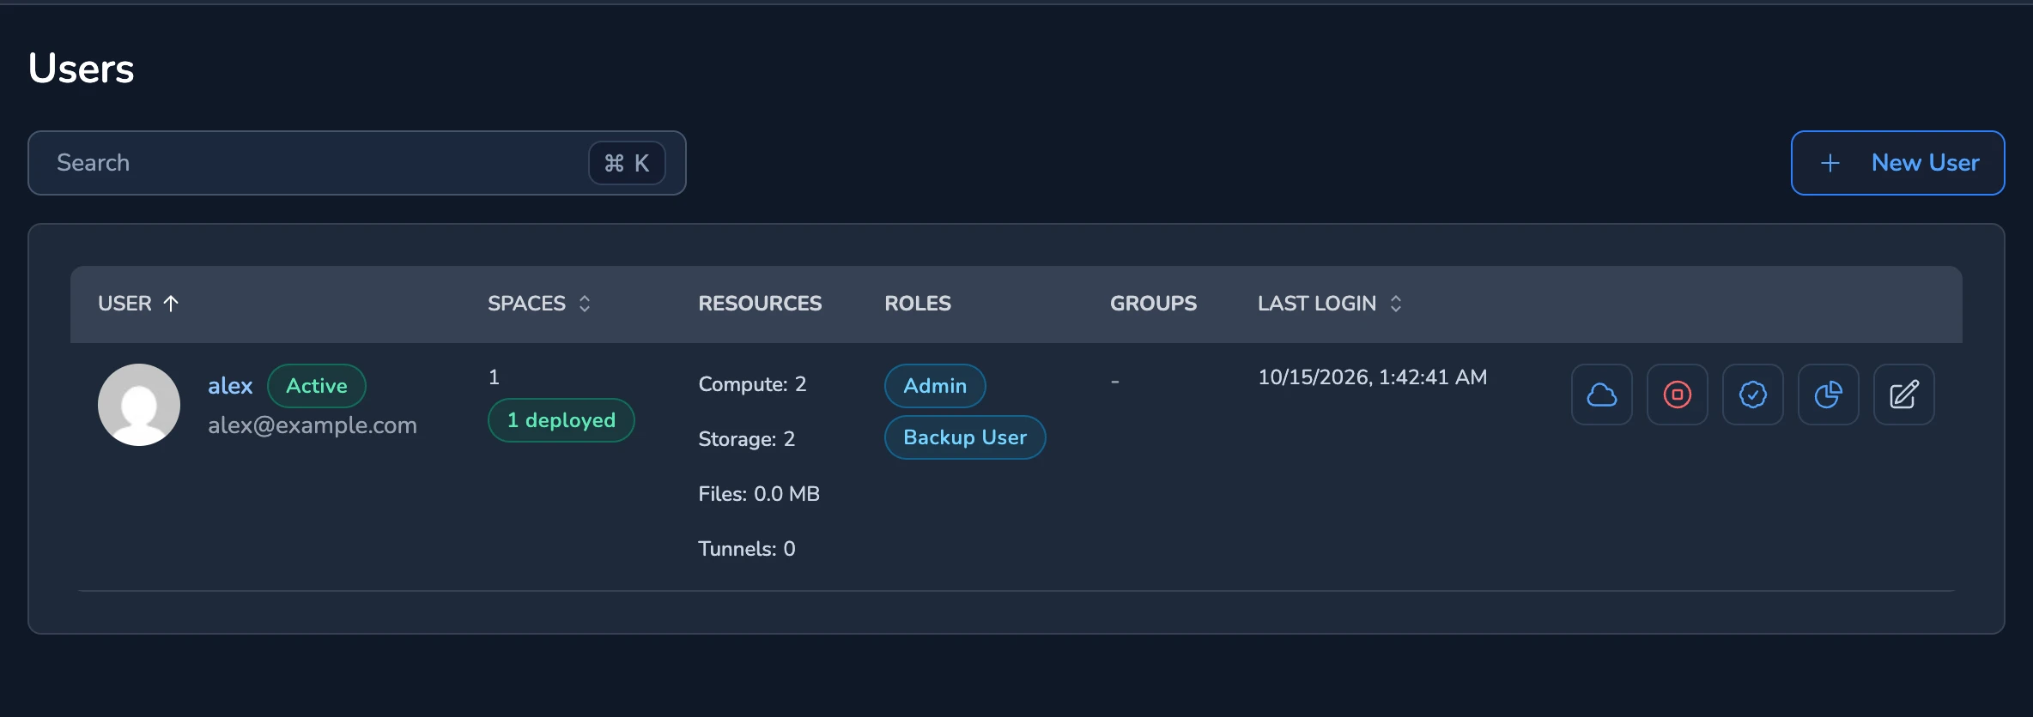Click the Active status badge
This screenshot has width=2033, height=717.
[x=317, y=386]
